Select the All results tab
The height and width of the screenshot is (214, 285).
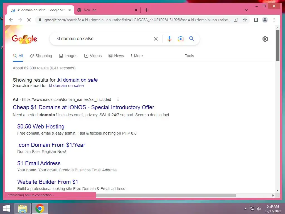tap(18, 56)
